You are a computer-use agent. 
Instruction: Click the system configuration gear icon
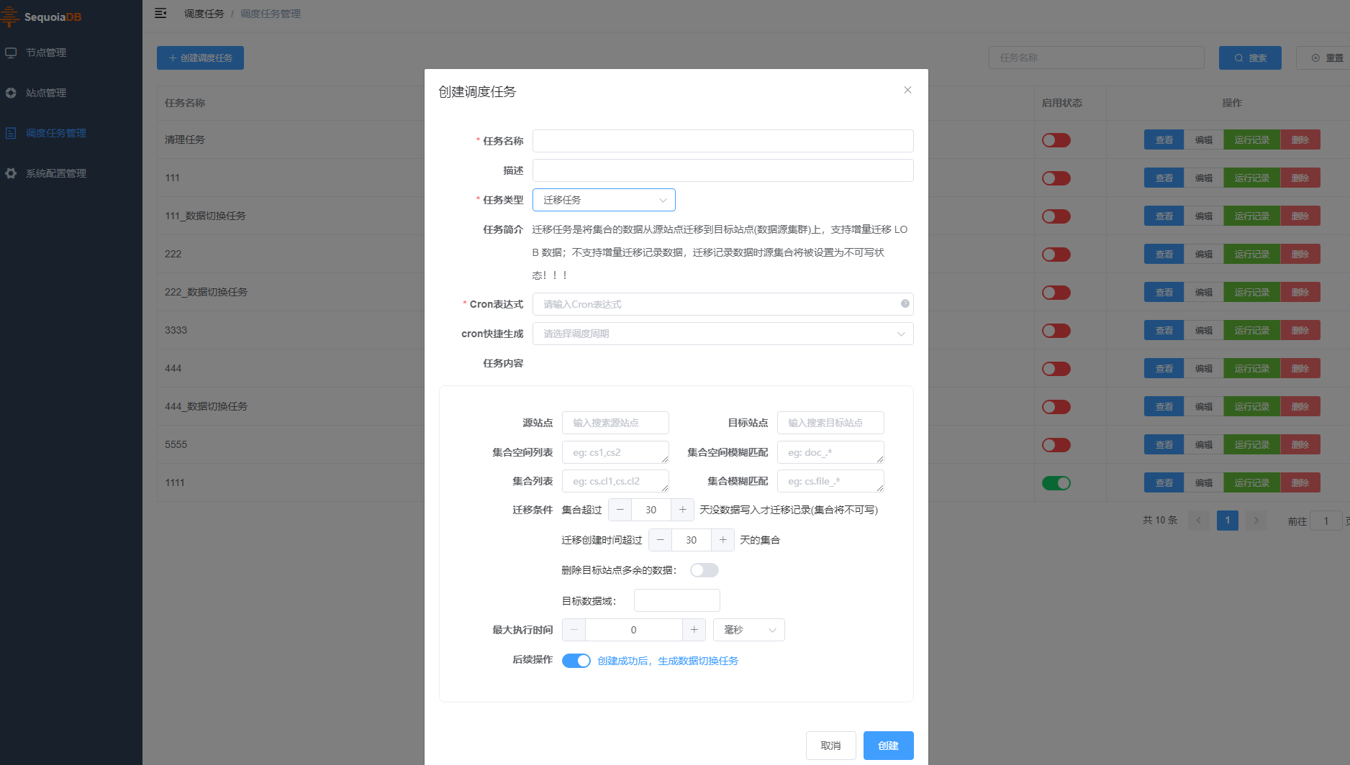click(x=11, y=173)
